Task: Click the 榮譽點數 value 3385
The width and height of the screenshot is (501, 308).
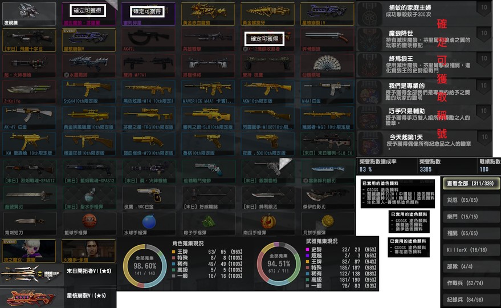Action: (x=425, y=169)
